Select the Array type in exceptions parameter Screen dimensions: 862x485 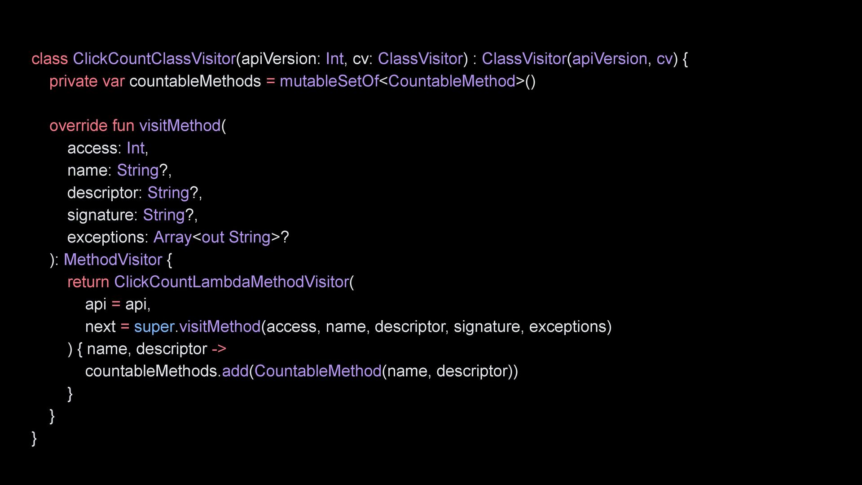pyautogui.click(x=172, y=237)
